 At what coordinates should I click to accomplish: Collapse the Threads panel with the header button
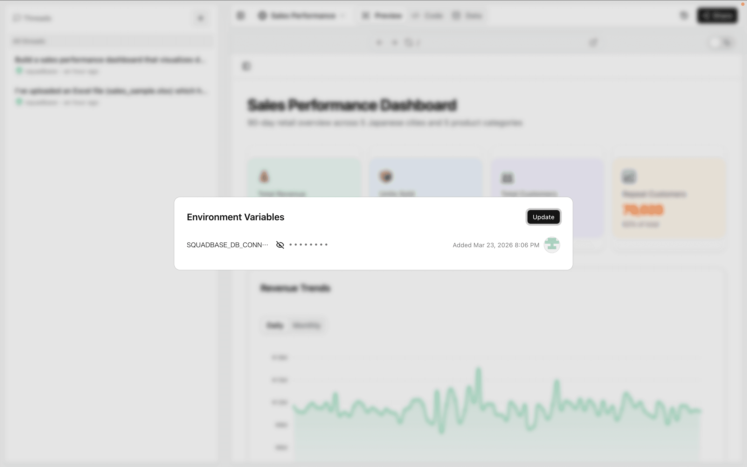tap(201, 18)
